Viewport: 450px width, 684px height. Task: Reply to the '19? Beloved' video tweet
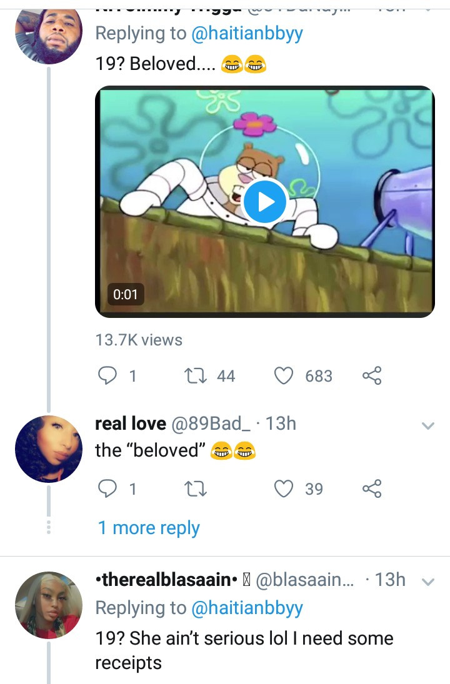pyautogui.click(x=109, y=375)
